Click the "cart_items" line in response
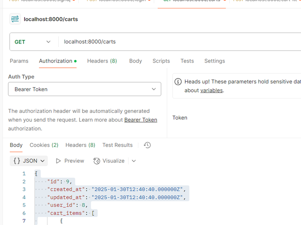 (x=71, y=213)
